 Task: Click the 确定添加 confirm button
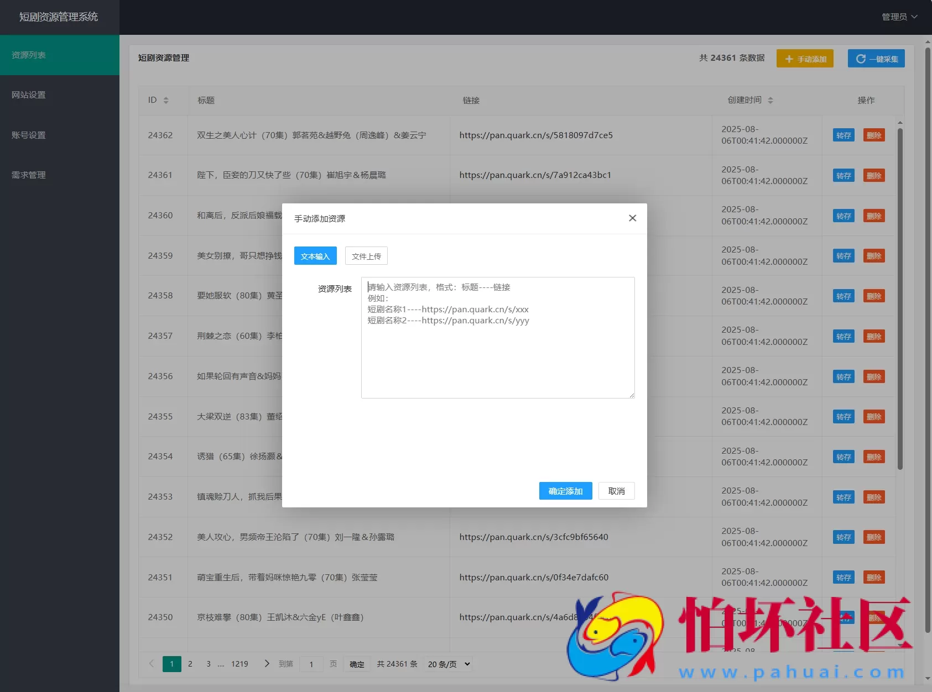click(565, 491)
